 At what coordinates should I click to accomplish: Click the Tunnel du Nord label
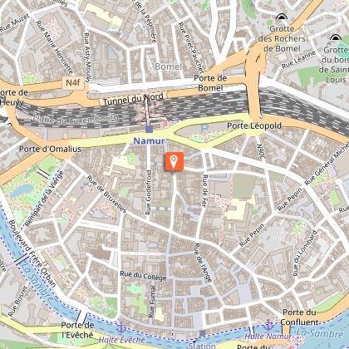[x=133, y=99]
